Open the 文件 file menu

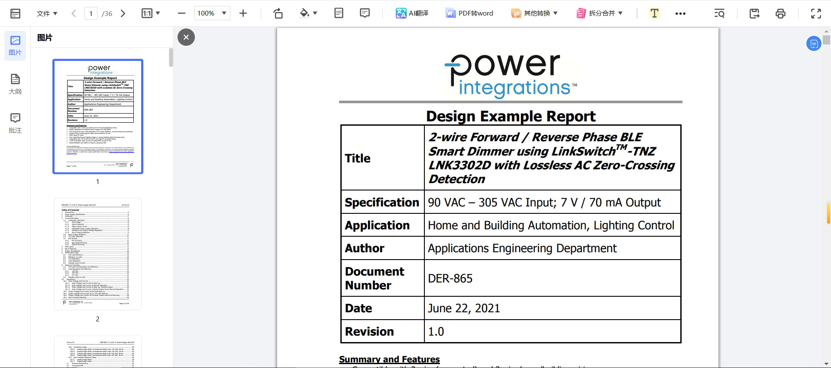coord(47,13)
